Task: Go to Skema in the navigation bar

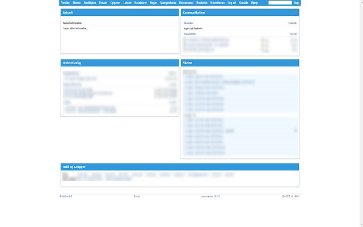Action: click(77, 3)
